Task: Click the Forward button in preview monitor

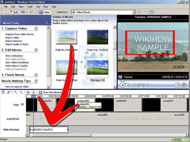Action: pos(148,85)
